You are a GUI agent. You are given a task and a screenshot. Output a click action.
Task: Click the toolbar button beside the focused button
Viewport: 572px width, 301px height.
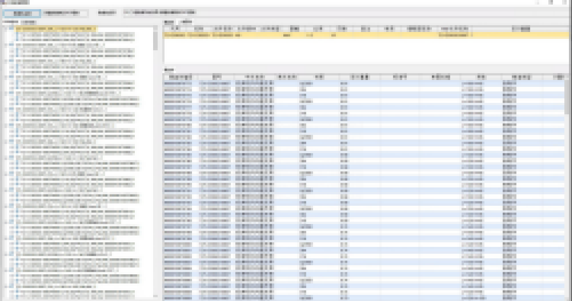pyautogui.click(x=65, y=13)
